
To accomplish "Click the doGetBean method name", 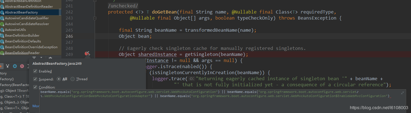I will 164,12.
